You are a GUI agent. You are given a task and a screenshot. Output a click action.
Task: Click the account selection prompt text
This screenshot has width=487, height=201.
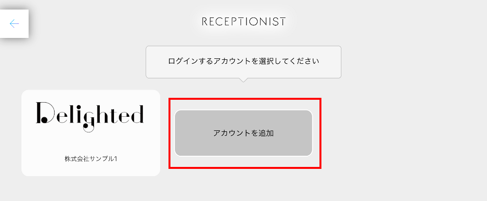(x=243, y=62)
